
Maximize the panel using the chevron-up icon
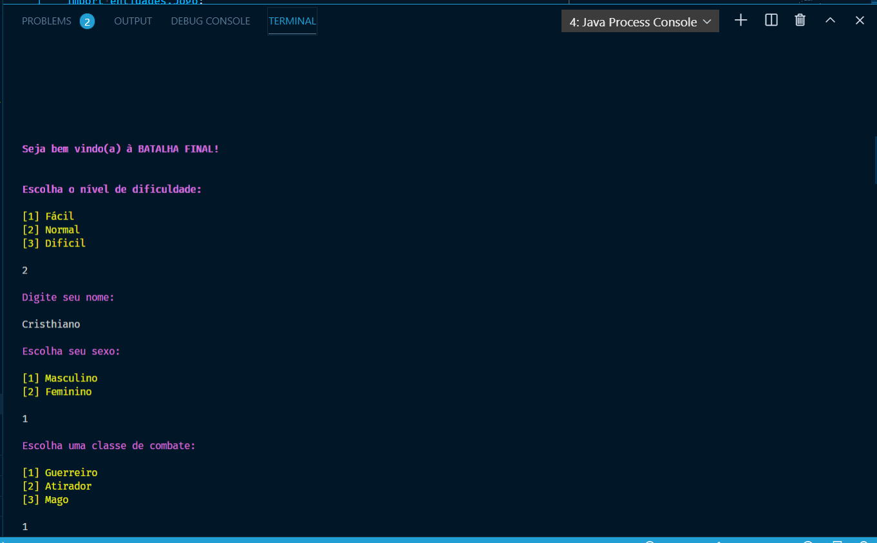pos(829,20)
